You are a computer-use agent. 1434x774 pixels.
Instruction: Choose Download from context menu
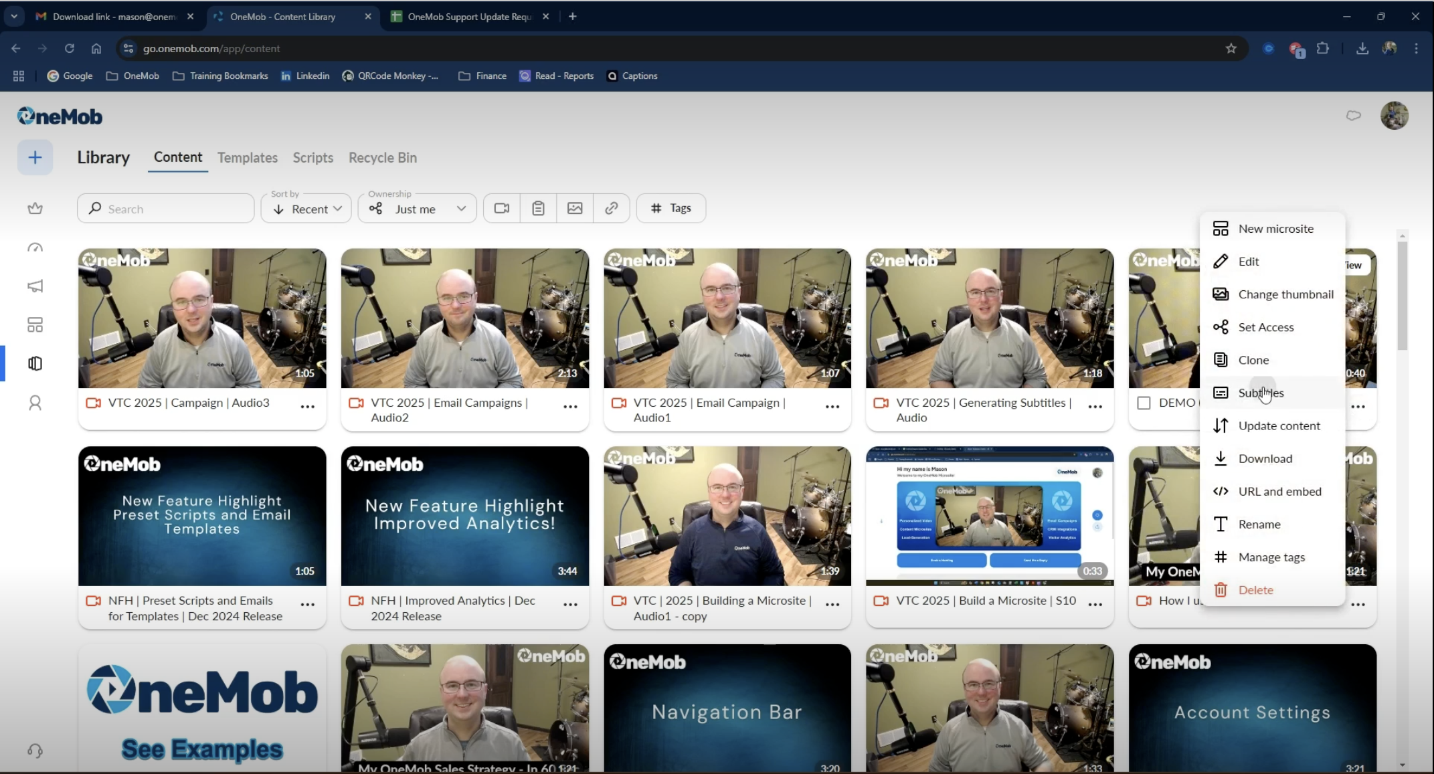coord(1272,458)
